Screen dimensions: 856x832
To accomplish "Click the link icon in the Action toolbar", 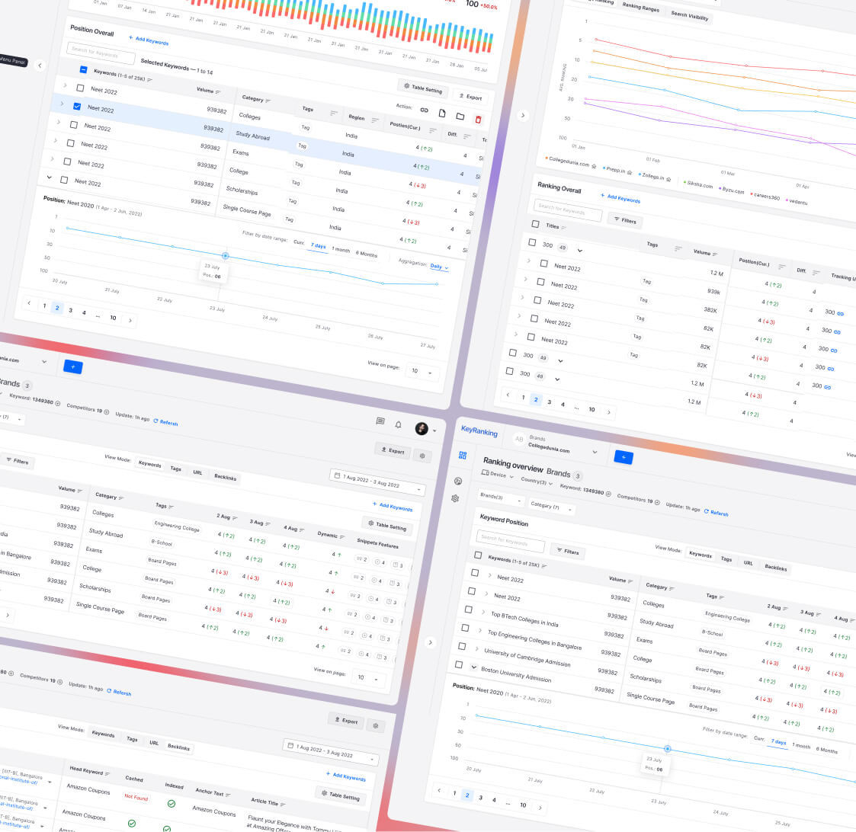I will pos(424,110).
